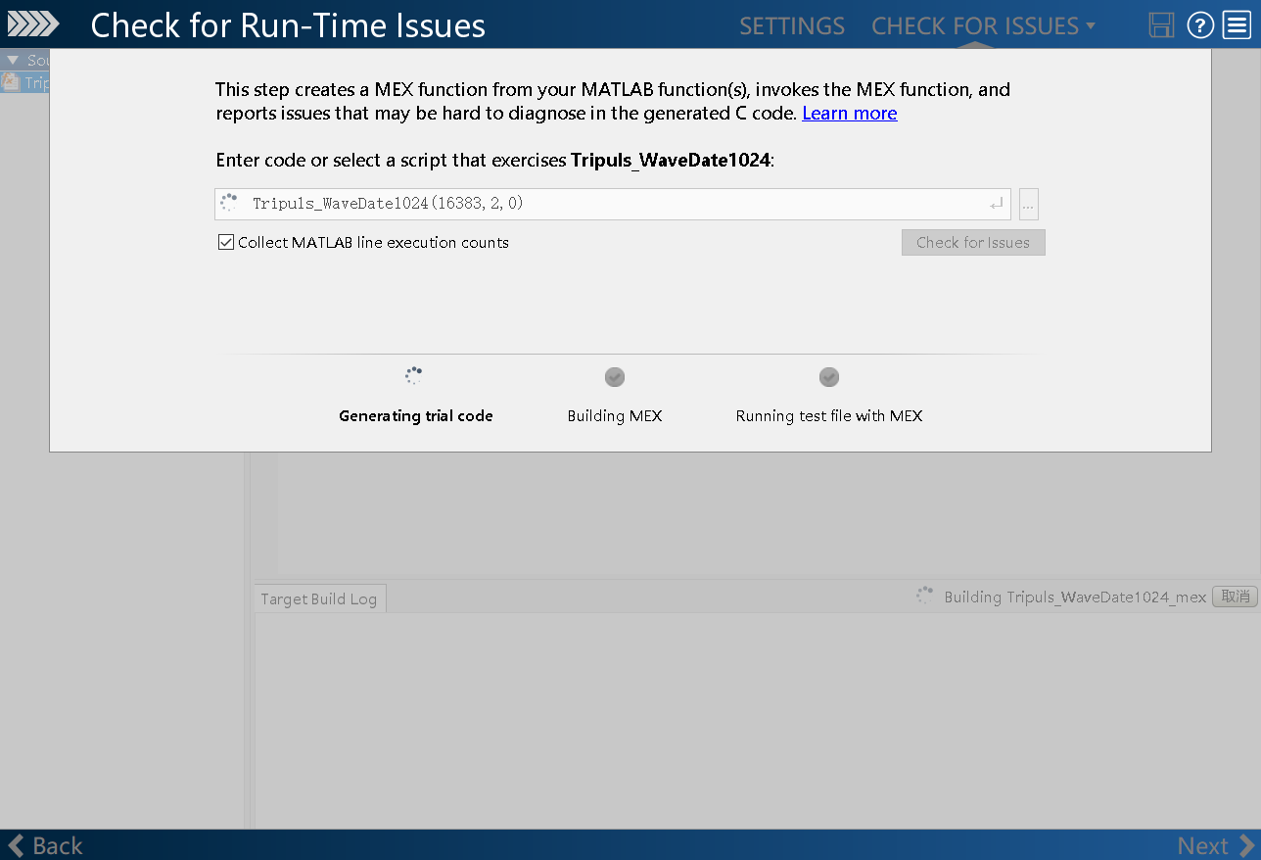This screenshot has width=1261, height=860.
Task: Open the help question mark icon
Action: coord(1200,25)
